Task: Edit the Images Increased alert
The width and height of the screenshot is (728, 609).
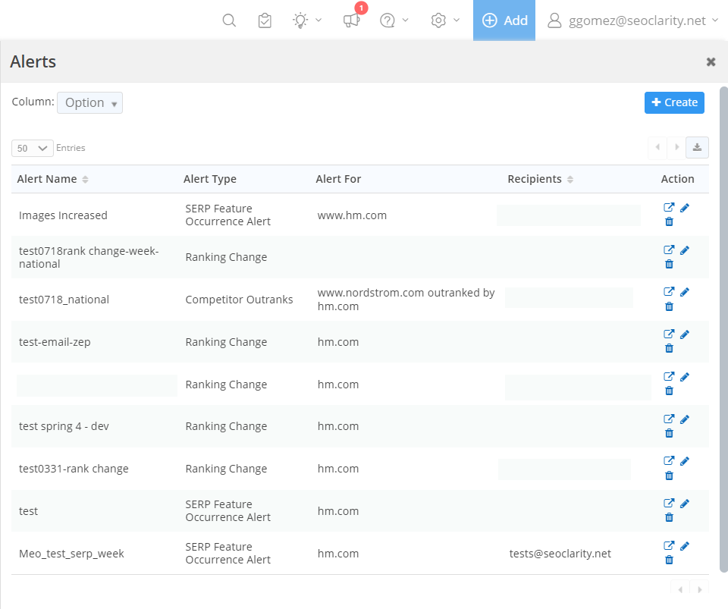Action: (x=685, y=208)
